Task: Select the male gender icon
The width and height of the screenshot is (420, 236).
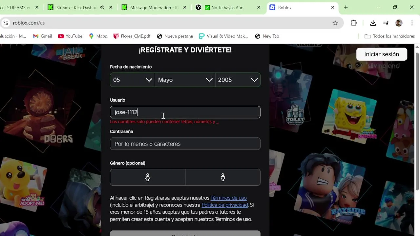Action: (223, 177)
